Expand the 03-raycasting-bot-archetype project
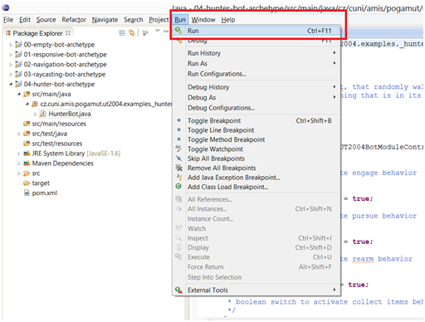 11,74
